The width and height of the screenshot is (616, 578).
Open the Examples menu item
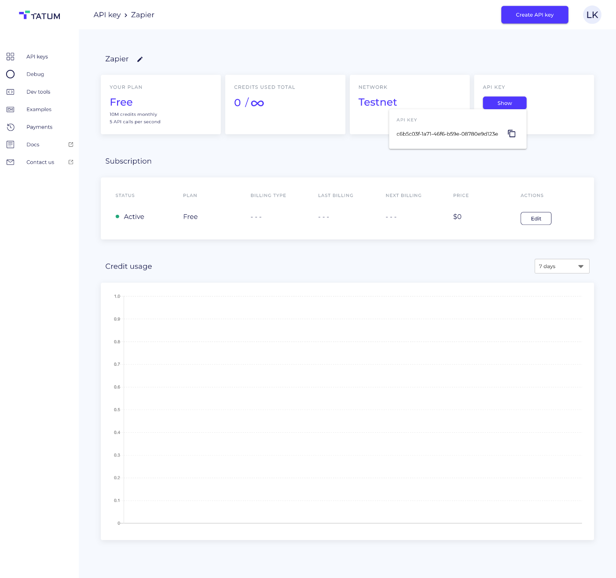pyautogui.click(x=39, y=109)
